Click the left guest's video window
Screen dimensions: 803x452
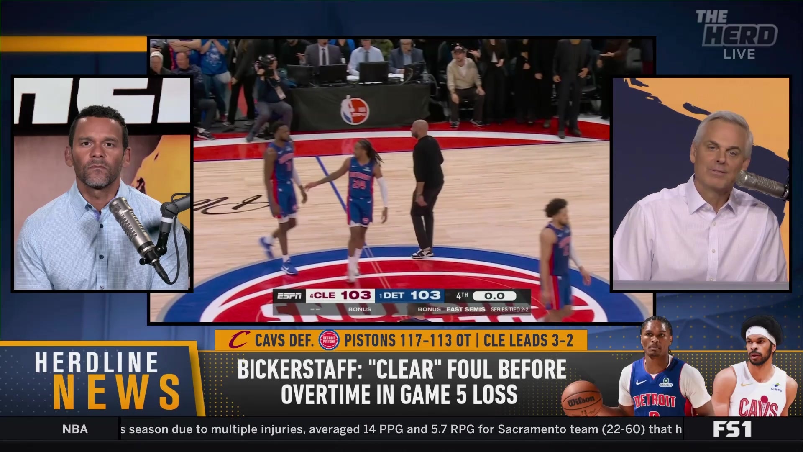pos(102,184)
